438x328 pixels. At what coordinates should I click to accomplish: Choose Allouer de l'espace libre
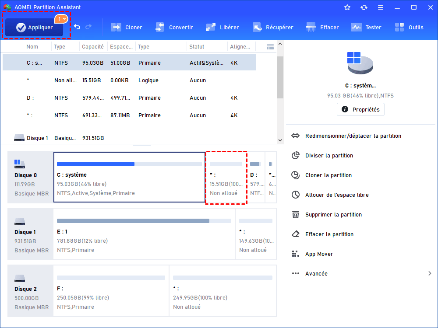point(330,195)
